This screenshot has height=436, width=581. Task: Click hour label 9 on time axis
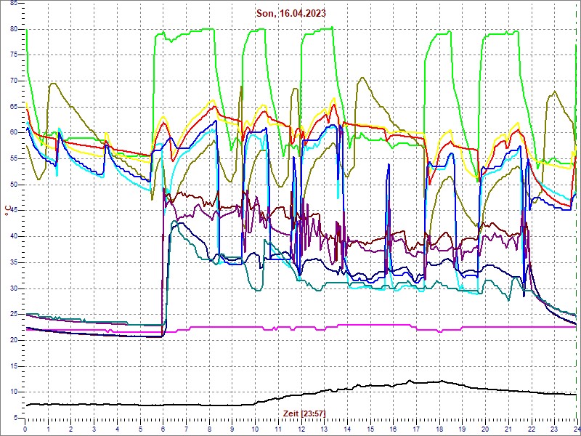tap(232, 429)
